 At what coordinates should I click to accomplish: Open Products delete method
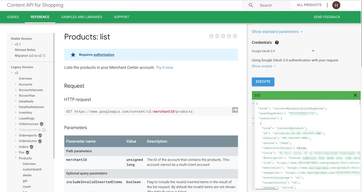click(27, 175)
